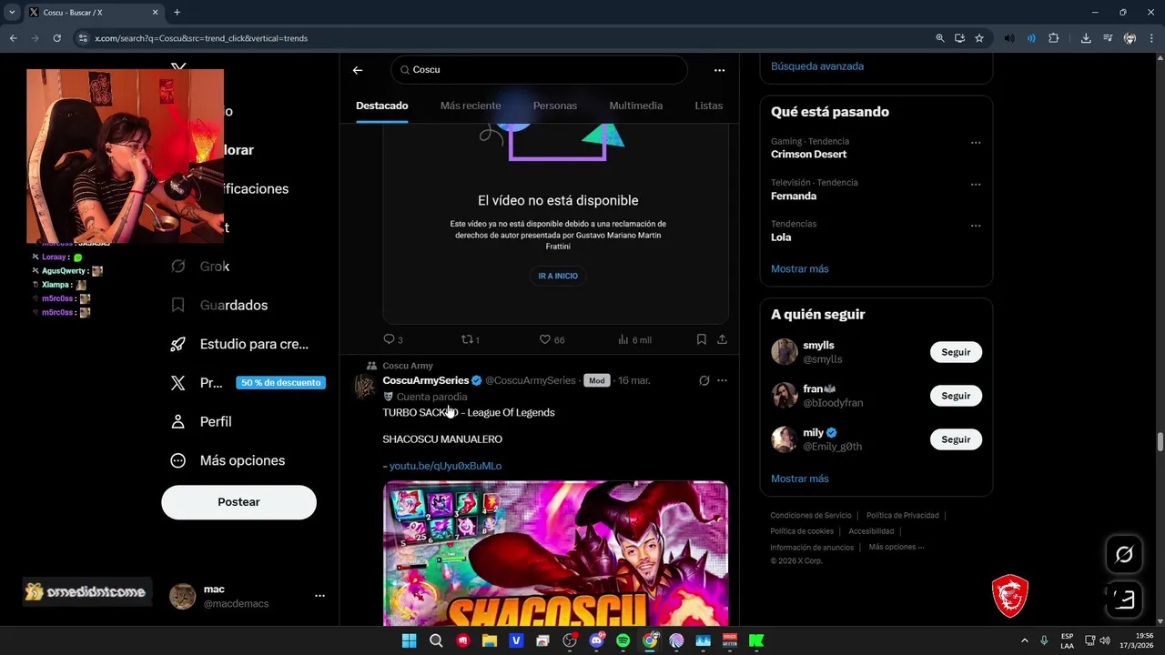
Task: Select the Coscu - Buscar / X browser tab
Action: tap(95, 12)
